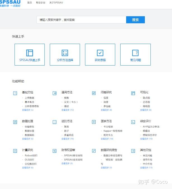The width and height of the screenshot is (172, 189).
Task: Open the 熵值法 link
Action: click(x=146, y=131)
